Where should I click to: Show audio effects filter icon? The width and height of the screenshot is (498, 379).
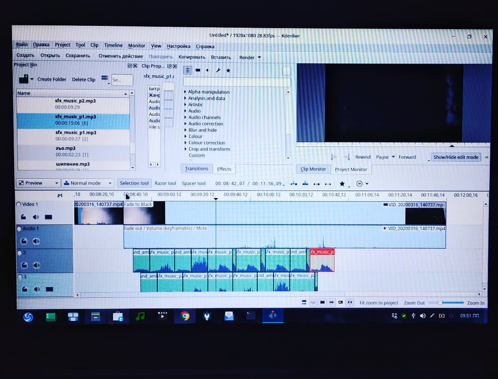click(207, 70)
